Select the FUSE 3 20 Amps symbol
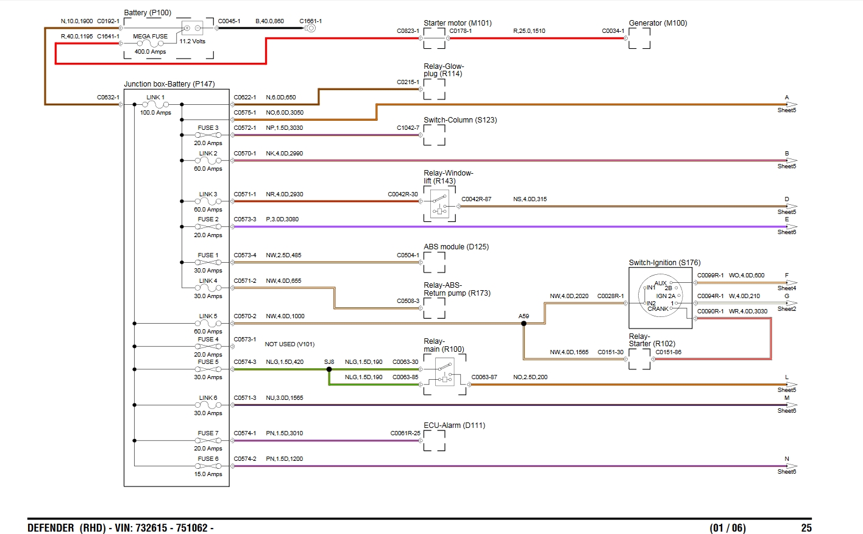This screenshot has height=534, width=863. [208, 135]
